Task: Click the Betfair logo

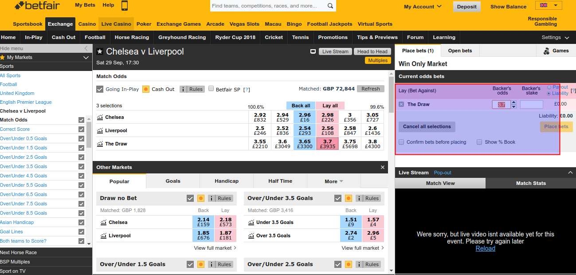Action: [37, 6]
